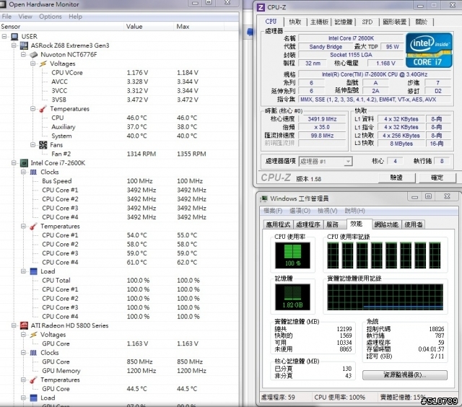Switch to the 圖形裝置 tab in CPU-Z
The image size is (462, 407).
point(395,22)
